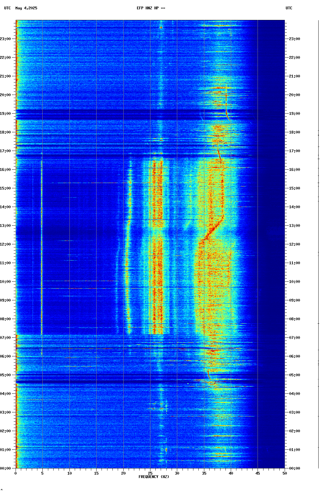
Task: Click the 23:00 label on the right time axis
Action: pos(295,39)
